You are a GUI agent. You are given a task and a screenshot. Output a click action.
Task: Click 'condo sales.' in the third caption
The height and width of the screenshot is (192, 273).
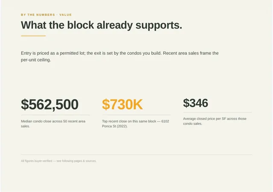point(192,124)
